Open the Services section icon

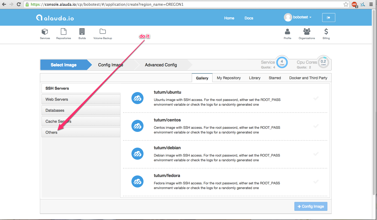click(45, 32)
